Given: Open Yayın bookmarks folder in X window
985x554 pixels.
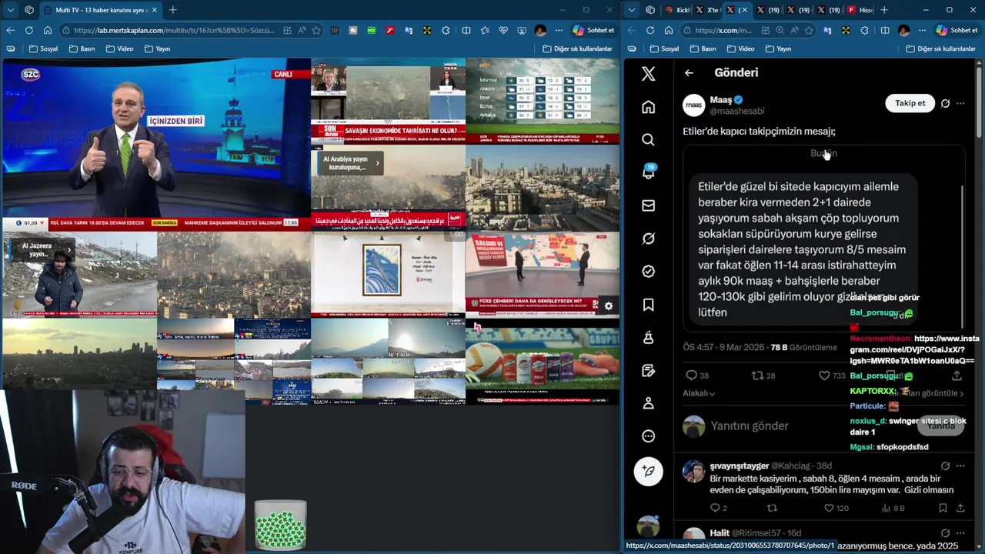Looking at the screenshot, I should pyautogui.click(x=777, y=48).
